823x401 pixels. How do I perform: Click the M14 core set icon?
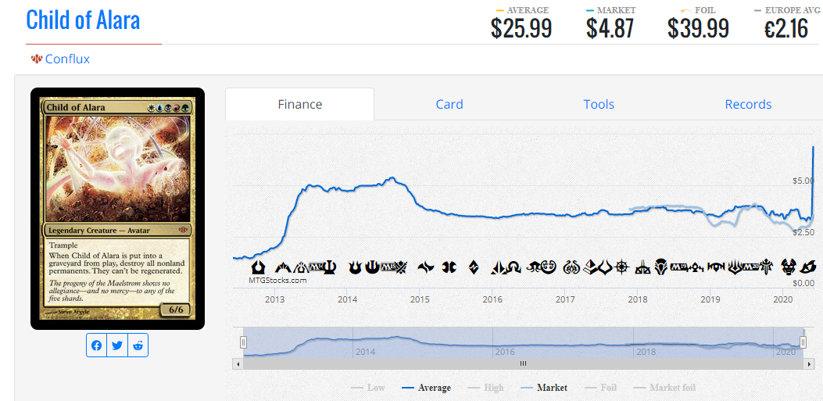317,266
